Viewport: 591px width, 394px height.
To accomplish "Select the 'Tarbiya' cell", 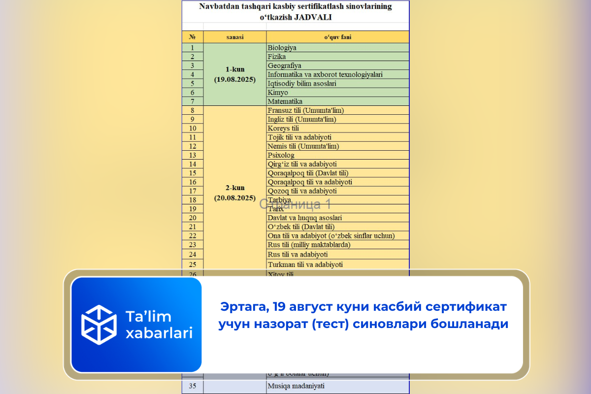I will coord(338,199).
